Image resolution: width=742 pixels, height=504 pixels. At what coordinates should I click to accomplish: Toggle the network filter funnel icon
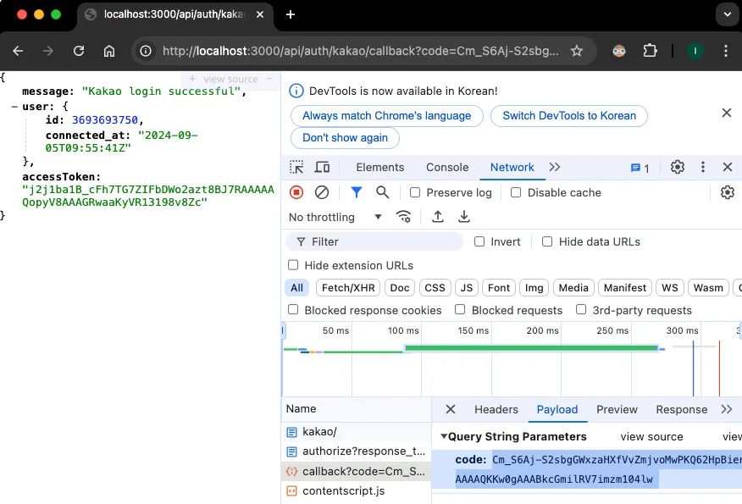click(357, 192)
